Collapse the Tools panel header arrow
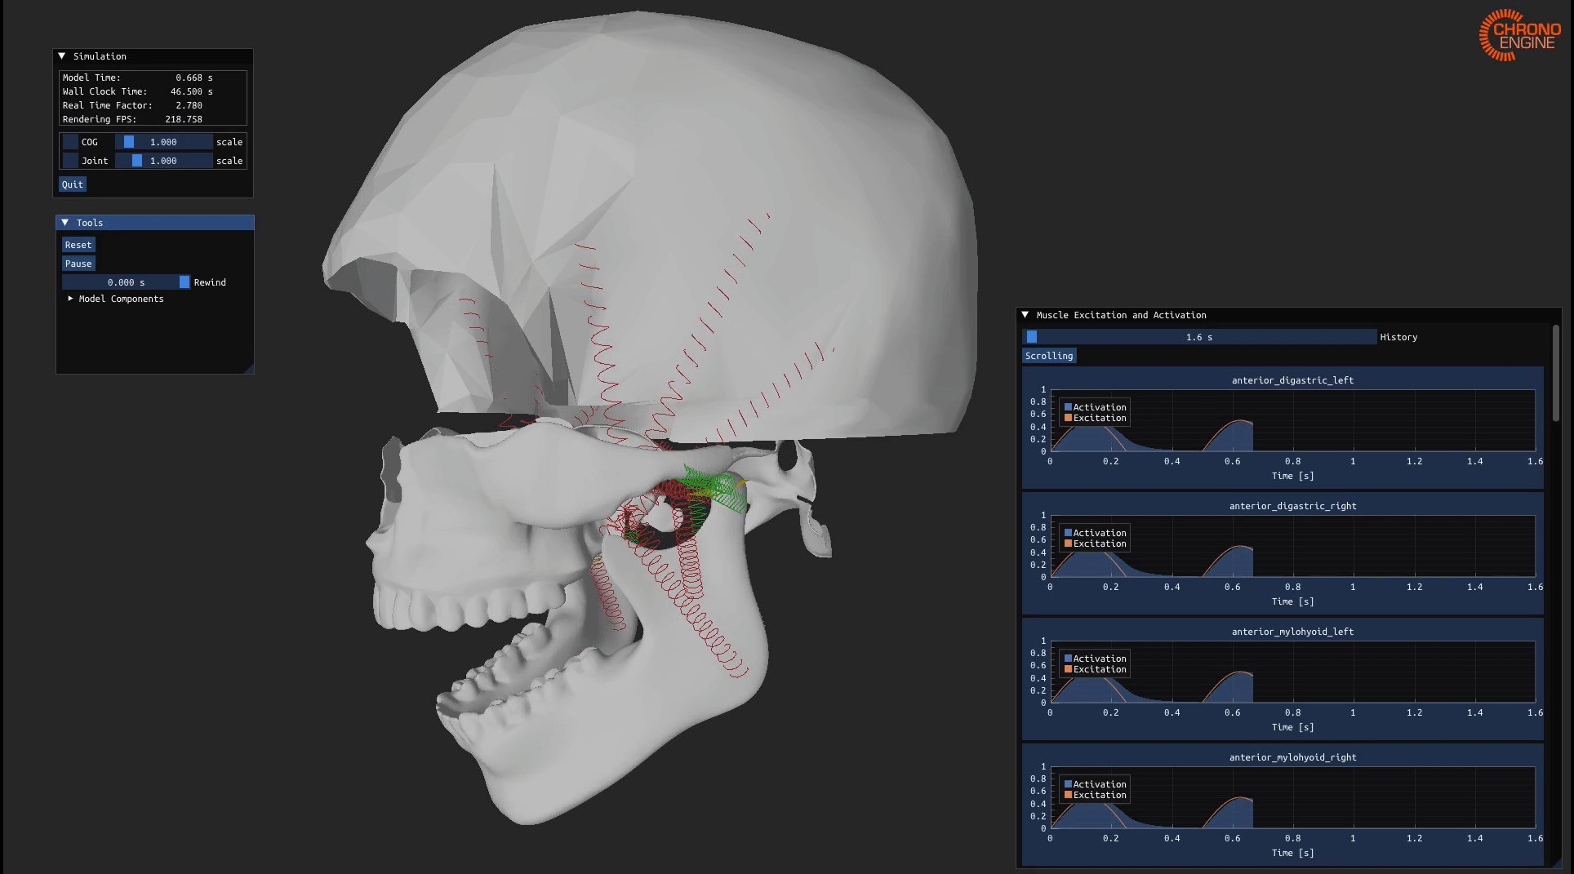Viewport: 1574px width, 874px height. pyautogui.click(x=65, y=223)
